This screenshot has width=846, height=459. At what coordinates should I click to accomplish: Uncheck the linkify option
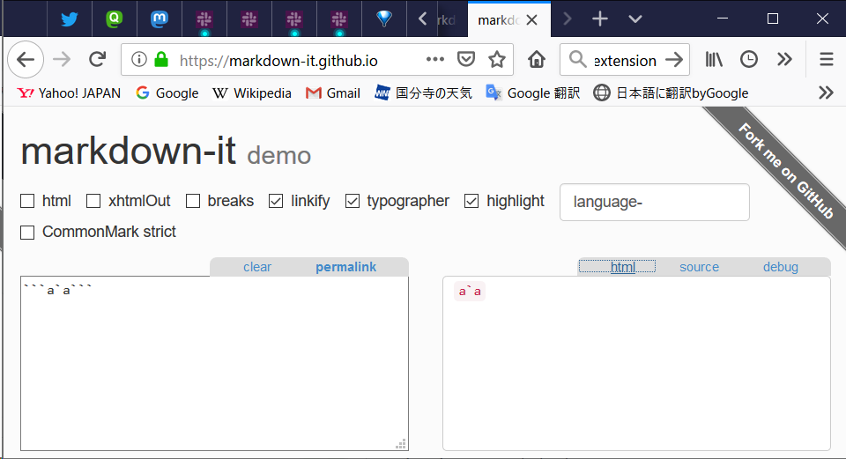click(276, 201)
